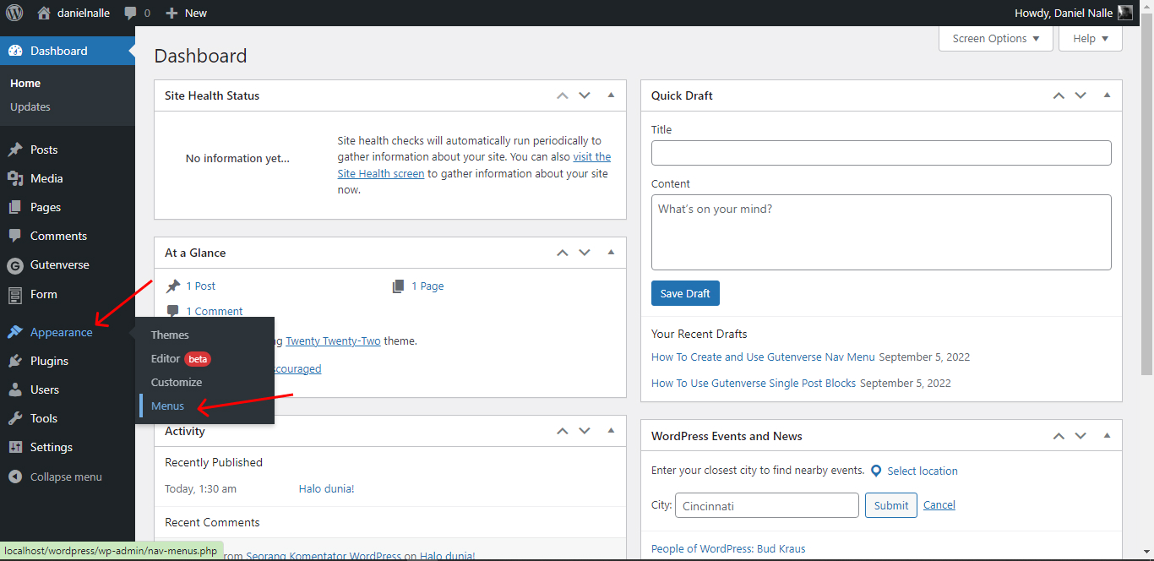Toggle the Quick Draft panel closed

(x=1107, y=95)
